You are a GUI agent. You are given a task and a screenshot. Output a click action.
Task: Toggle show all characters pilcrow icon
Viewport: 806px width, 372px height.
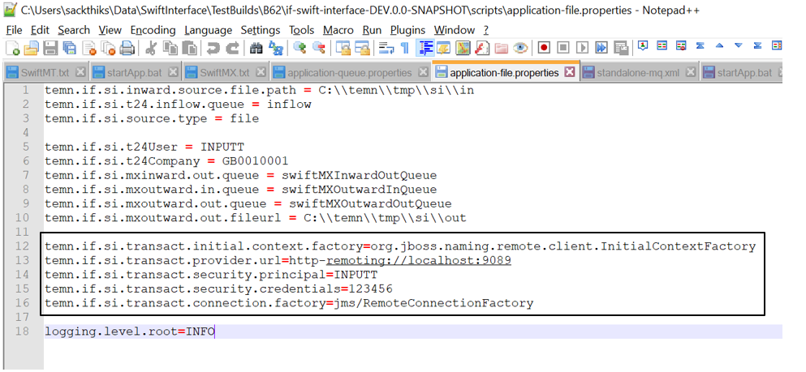405,49
